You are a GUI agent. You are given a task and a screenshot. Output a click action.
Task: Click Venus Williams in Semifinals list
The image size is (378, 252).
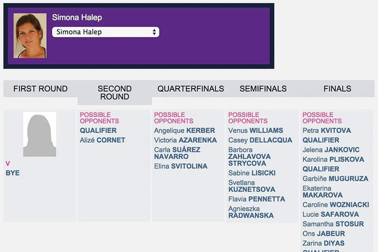coord(256,131)
